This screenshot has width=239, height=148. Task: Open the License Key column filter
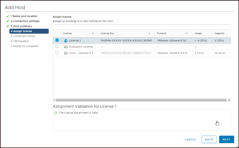click(x=149, y=34)
